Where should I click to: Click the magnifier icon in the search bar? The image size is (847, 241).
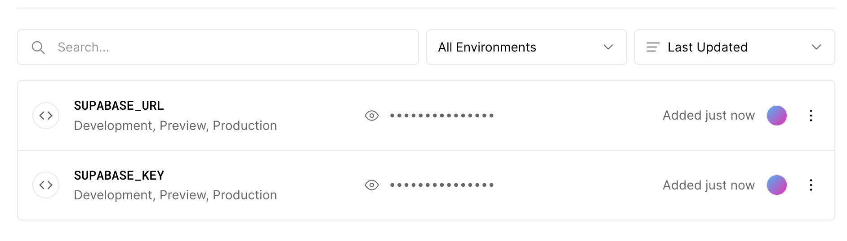[x=38, y=47]
